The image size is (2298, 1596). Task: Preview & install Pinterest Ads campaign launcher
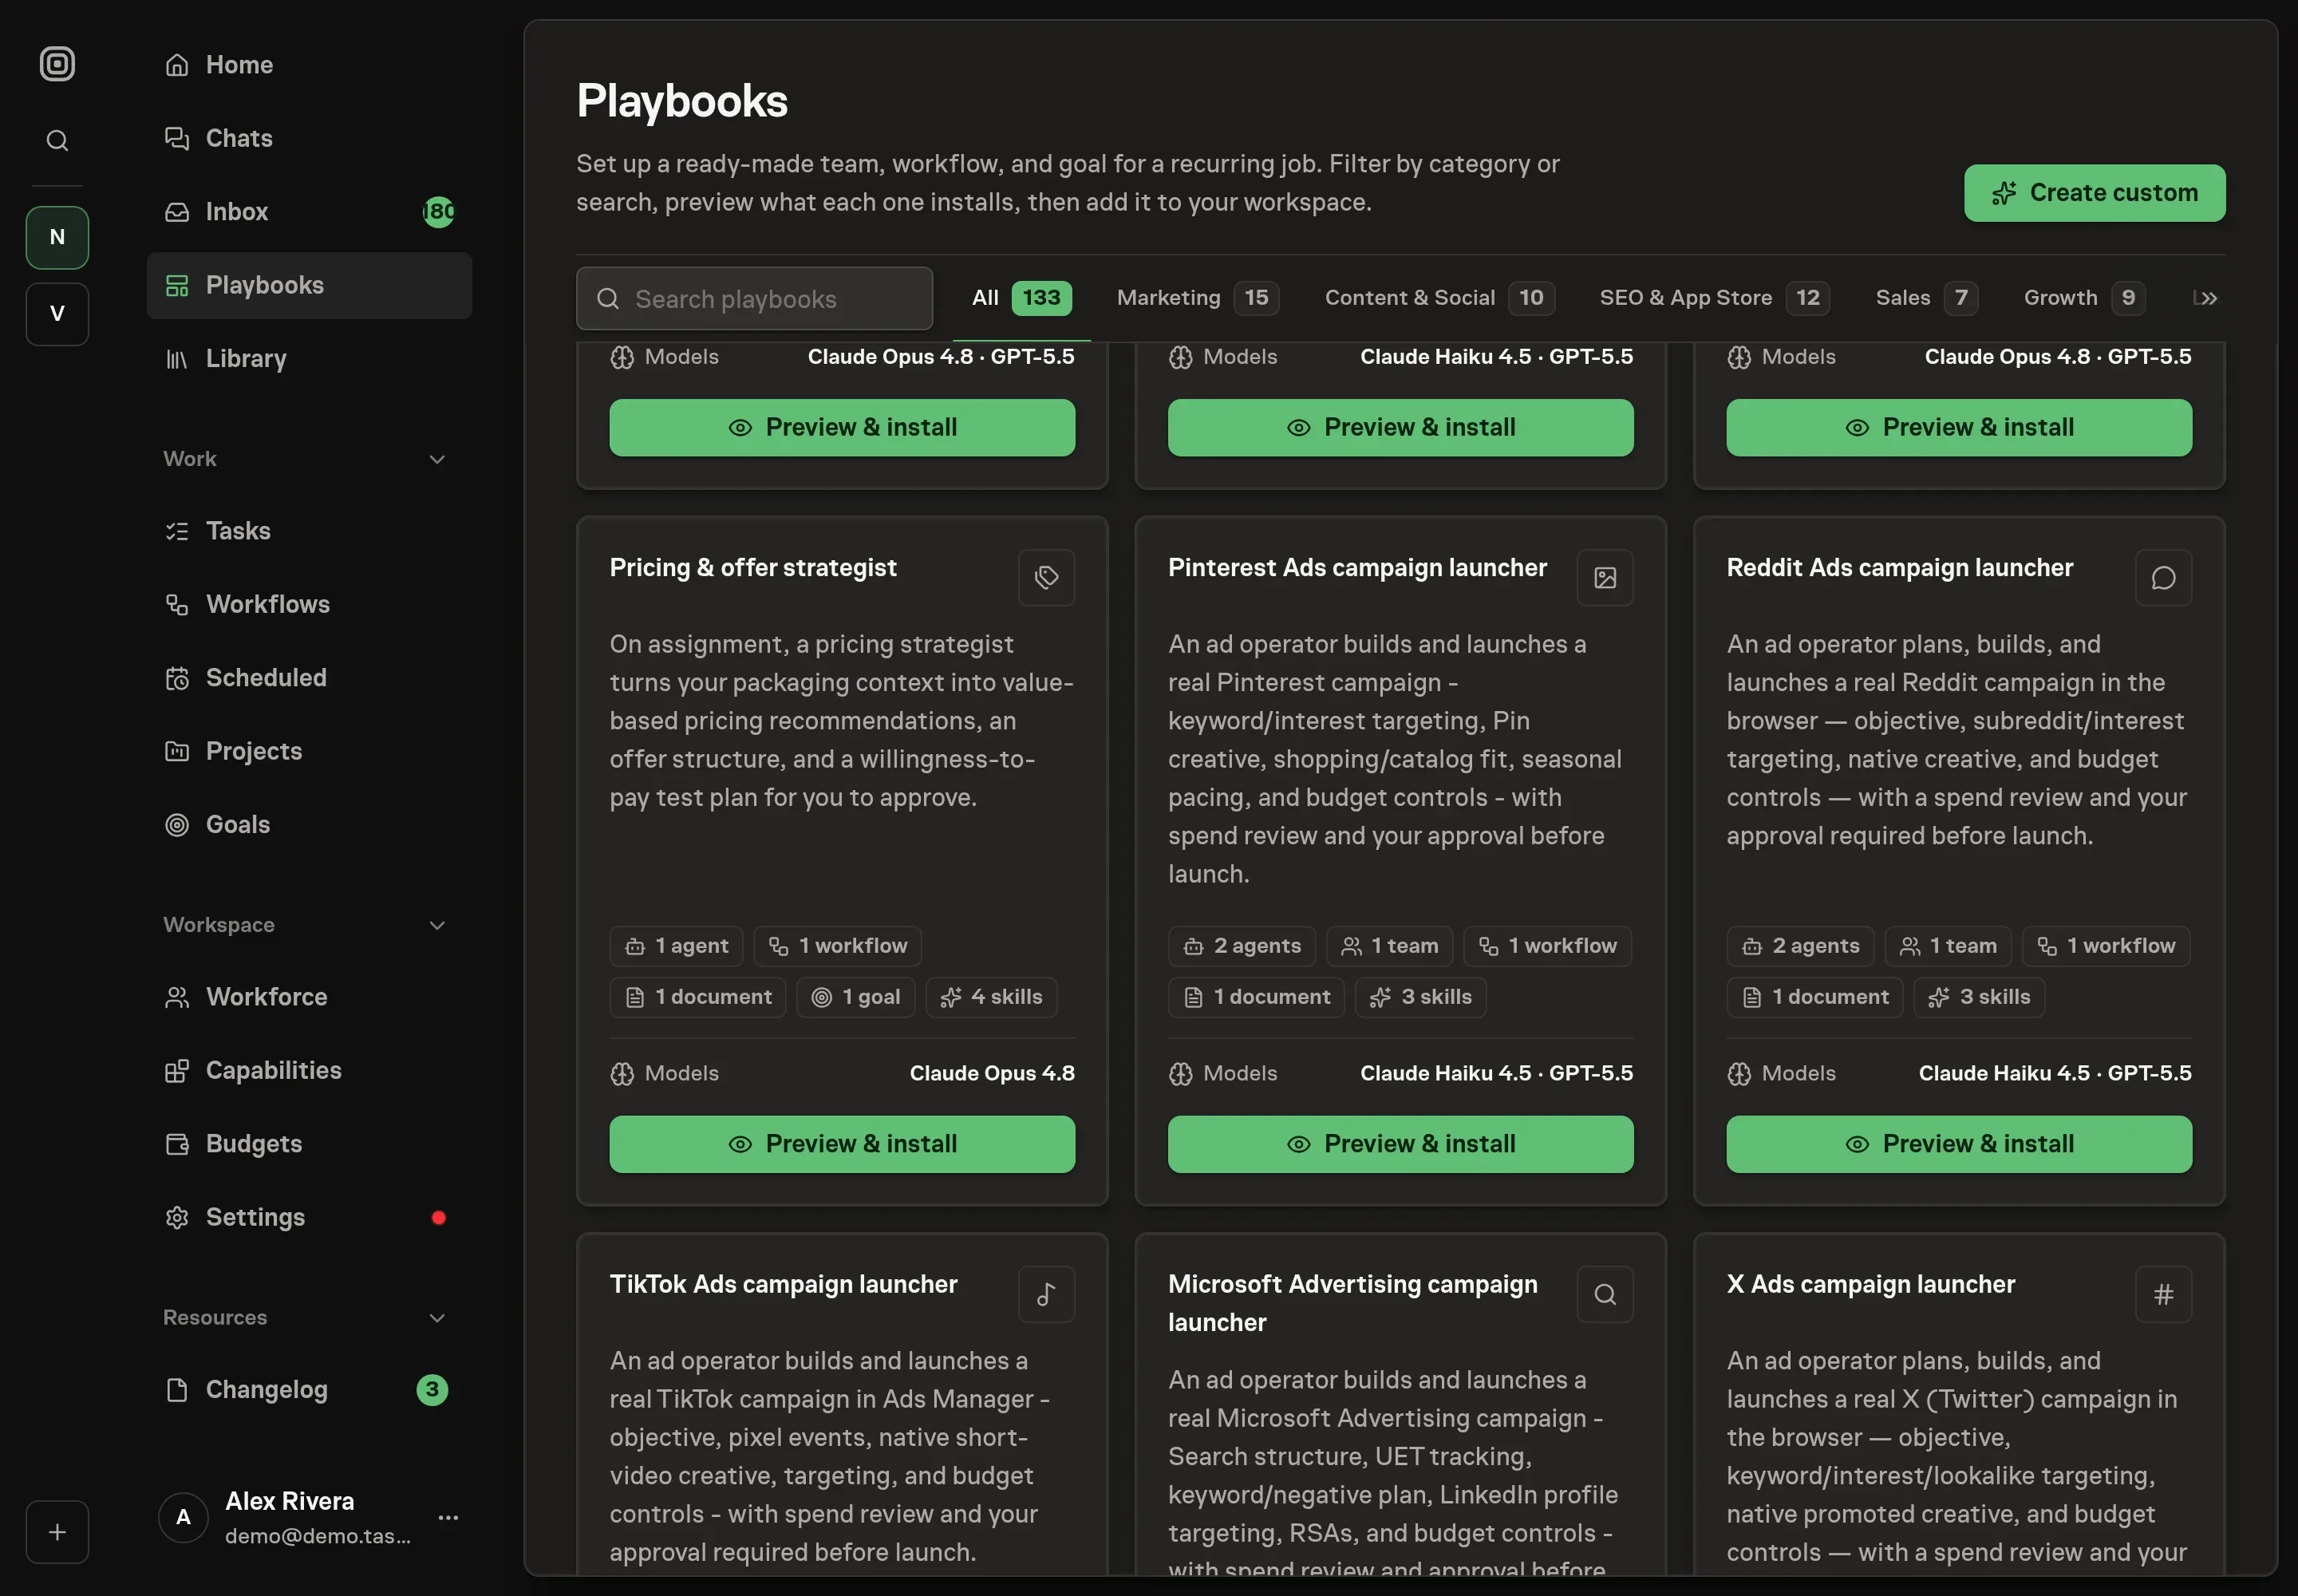click(1400, 1144)
